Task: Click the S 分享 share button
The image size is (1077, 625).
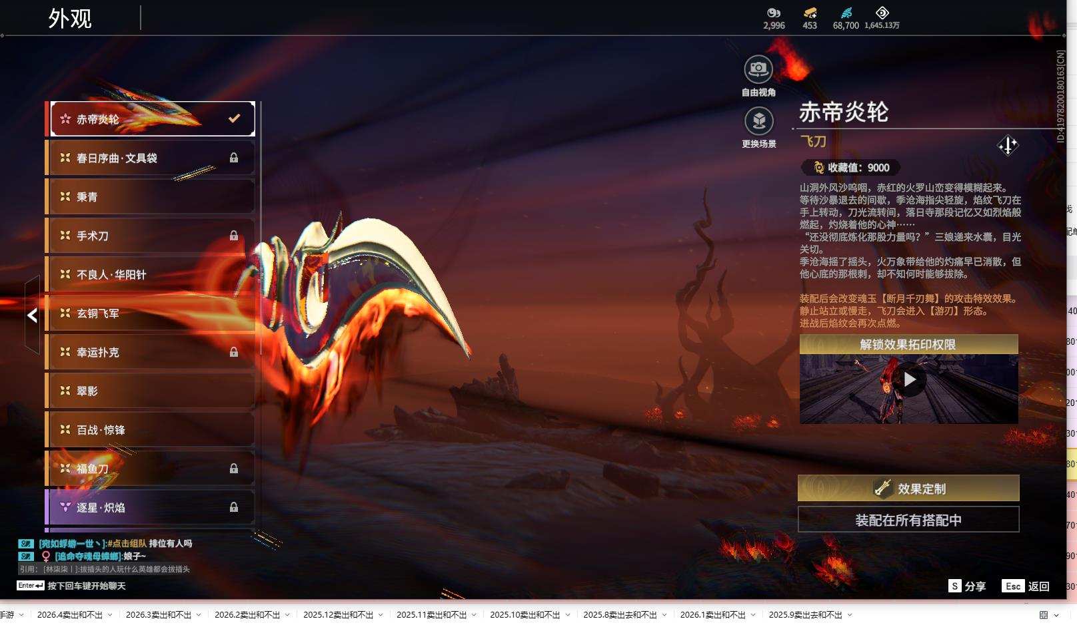Action: pyautogui.click(x=967, y=586)
